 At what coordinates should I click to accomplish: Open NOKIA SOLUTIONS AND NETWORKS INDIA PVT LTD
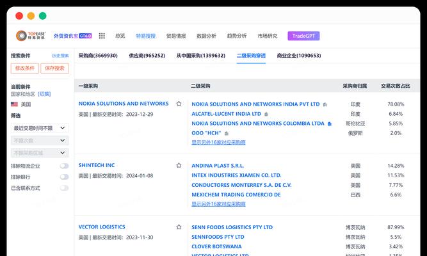tap(255, 104)
